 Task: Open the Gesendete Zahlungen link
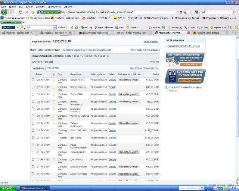(100, 50)
